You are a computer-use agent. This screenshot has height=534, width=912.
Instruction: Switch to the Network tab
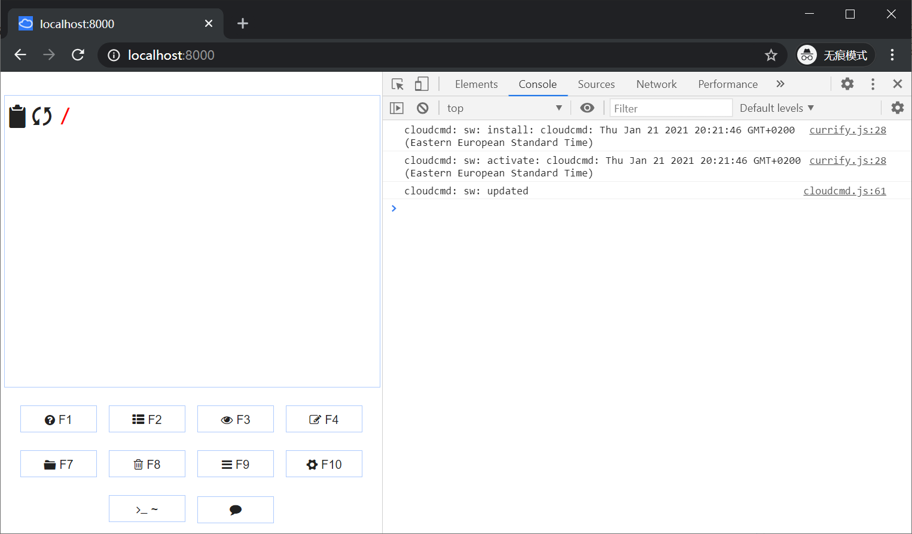[x=656, y=84]
